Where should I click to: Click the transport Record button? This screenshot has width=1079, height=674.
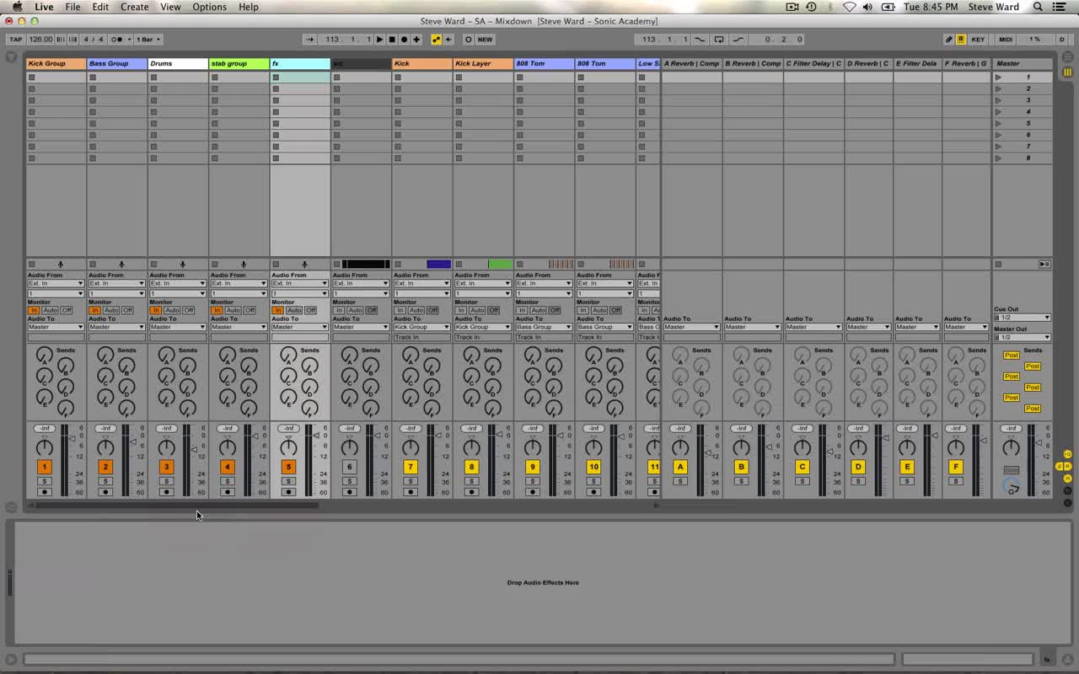coord(404,40)
